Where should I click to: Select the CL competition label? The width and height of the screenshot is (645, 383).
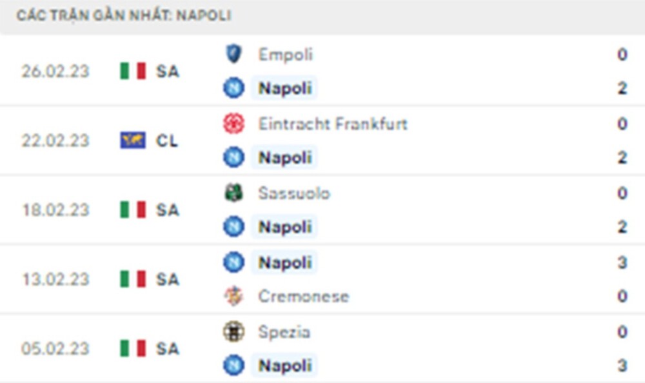click(x=169, y=141)
